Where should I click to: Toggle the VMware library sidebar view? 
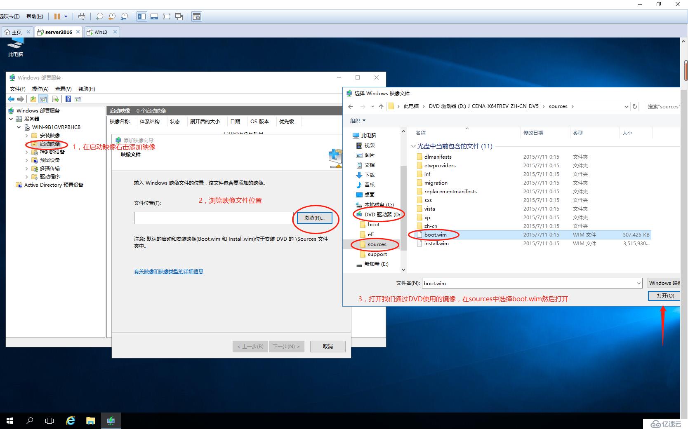(142, 16)
